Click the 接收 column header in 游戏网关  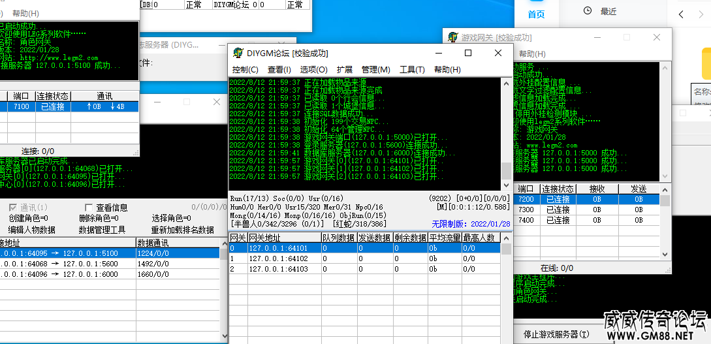597,189
